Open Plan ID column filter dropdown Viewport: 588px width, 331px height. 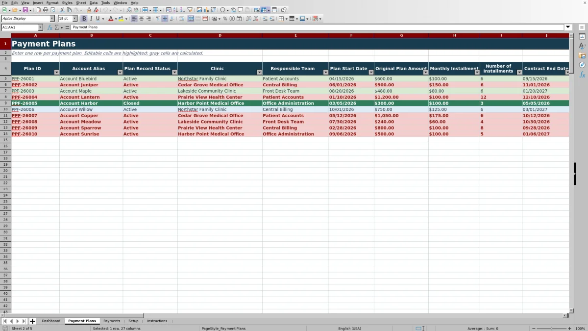pos(56,72)
